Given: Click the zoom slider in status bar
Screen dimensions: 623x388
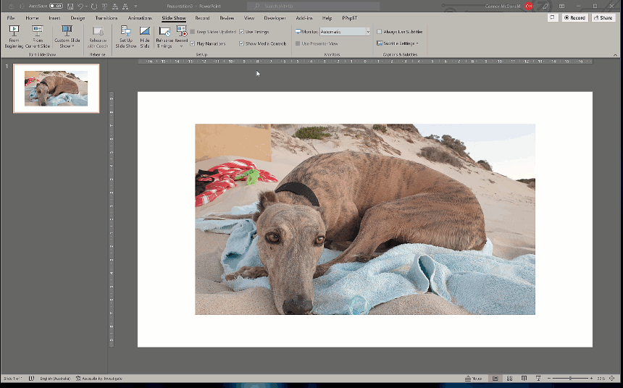Looking at the screenshot, I should pyautogui.click(x=570, y=379).
